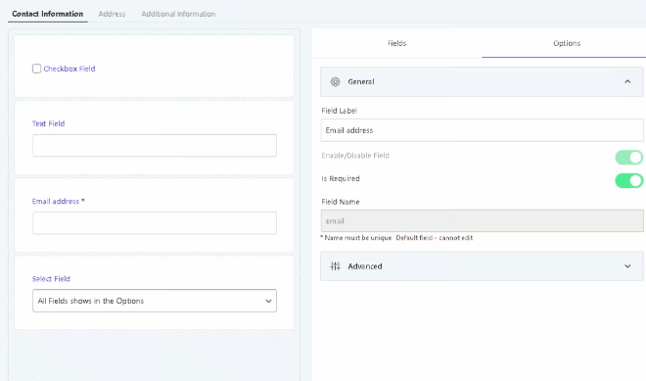Click the Select Field label
Screen dimensions: 646x381
click(51, 279)
